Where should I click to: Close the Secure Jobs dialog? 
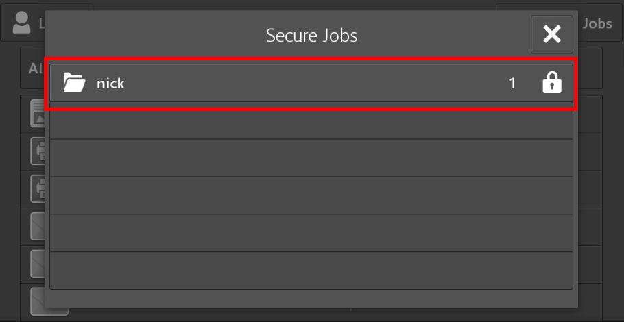(x=551, y=34)
